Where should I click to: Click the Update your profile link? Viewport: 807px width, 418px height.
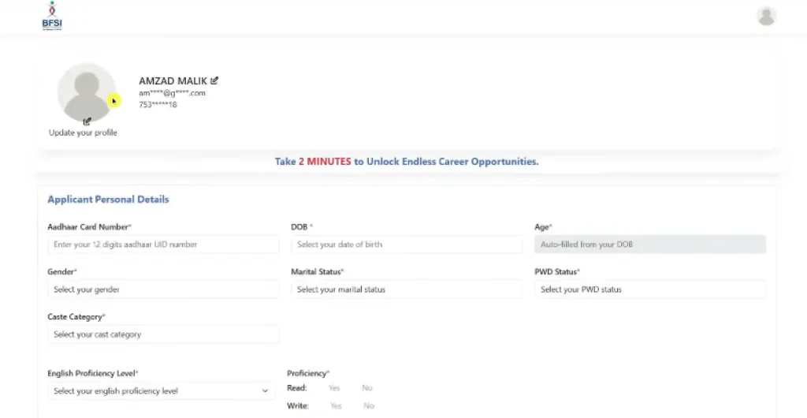tap(83, 133)
